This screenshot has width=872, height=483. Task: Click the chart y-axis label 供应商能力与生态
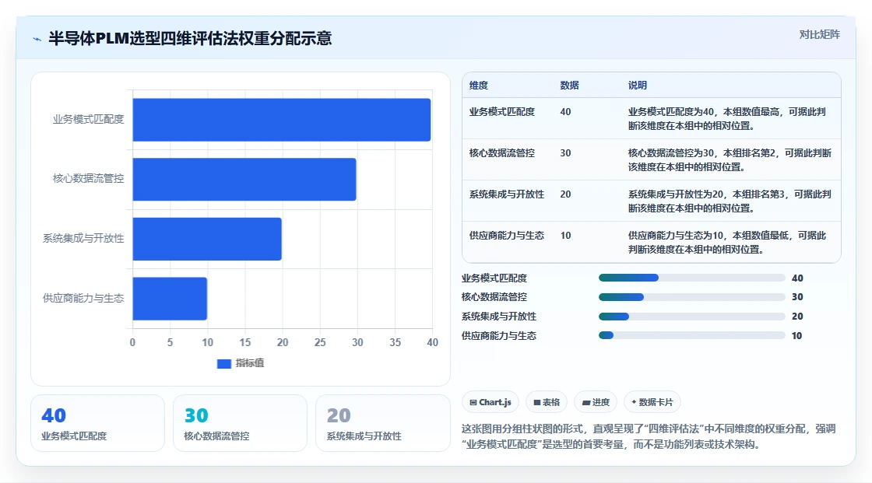pos(83,298)
